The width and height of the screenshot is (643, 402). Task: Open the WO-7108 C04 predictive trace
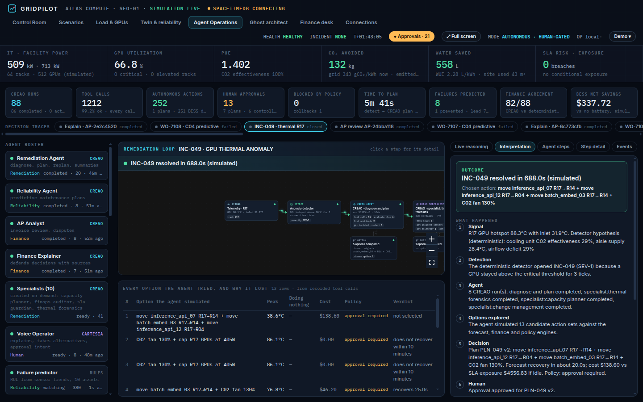pos(196,127)
